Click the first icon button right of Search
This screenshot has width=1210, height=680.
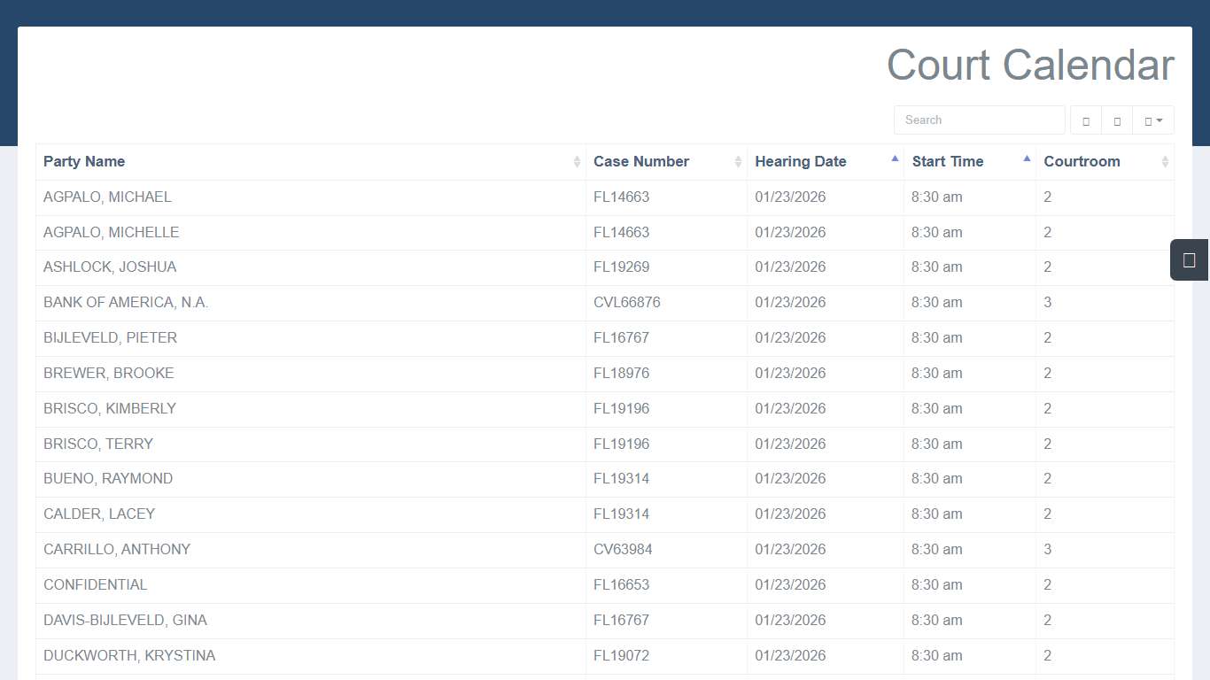(1086, 120)
